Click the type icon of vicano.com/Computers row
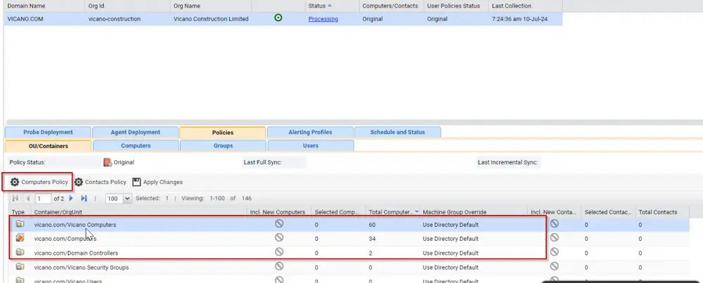This screenshot has width=703, height=283. [20, 238]
